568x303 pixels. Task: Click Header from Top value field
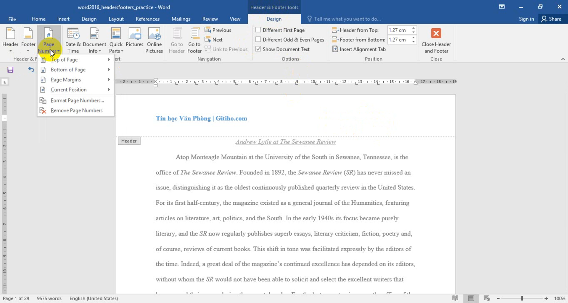399,30
